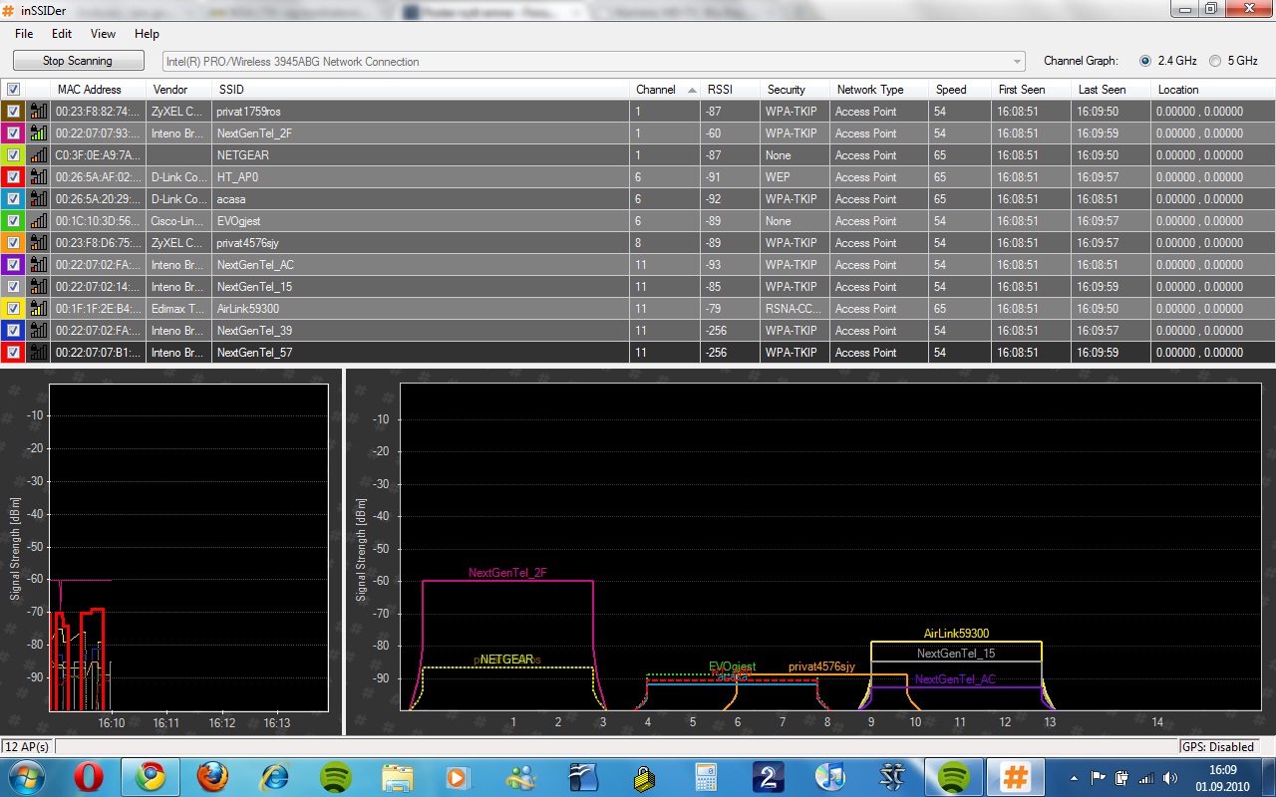
Task: Click the 12 AP(s) status bar entry
Action: (x=28, y=747)
